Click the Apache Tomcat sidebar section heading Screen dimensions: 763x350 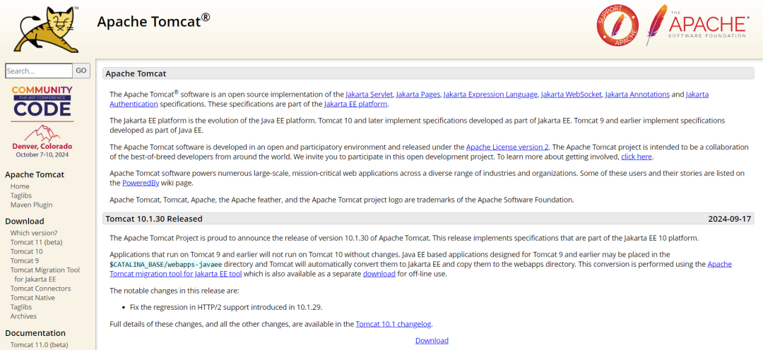pyautogui.click(x=35, y=174)
